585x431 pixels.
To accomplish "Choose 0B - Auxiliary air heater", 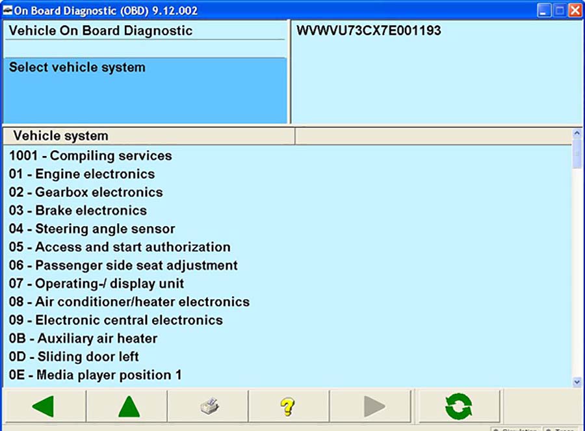I will (83, 338).
